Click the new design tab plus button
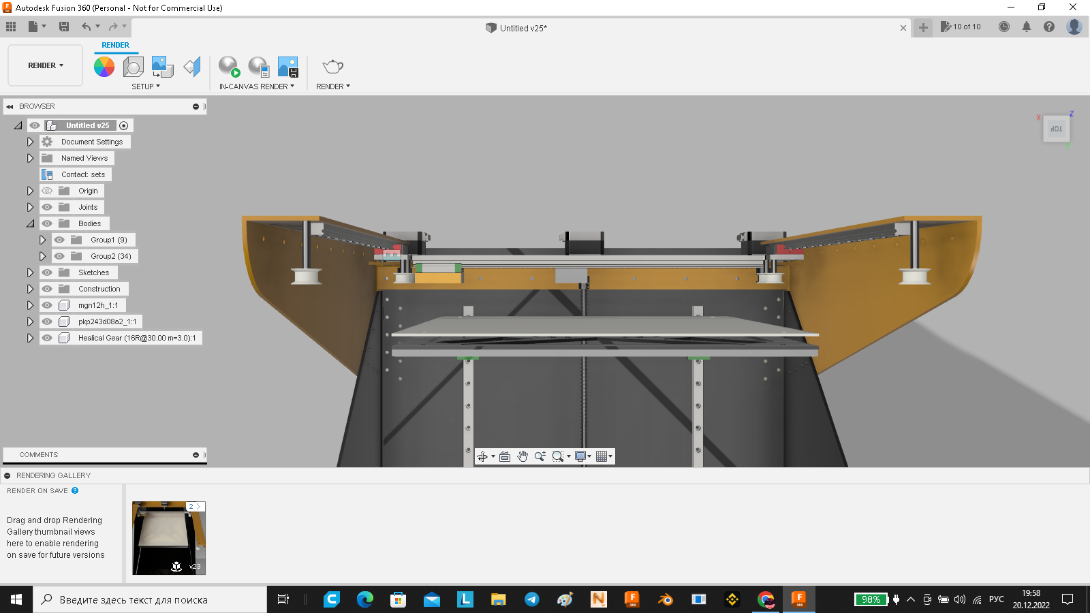Screen dimensions: 1090x613 point(923,28)
